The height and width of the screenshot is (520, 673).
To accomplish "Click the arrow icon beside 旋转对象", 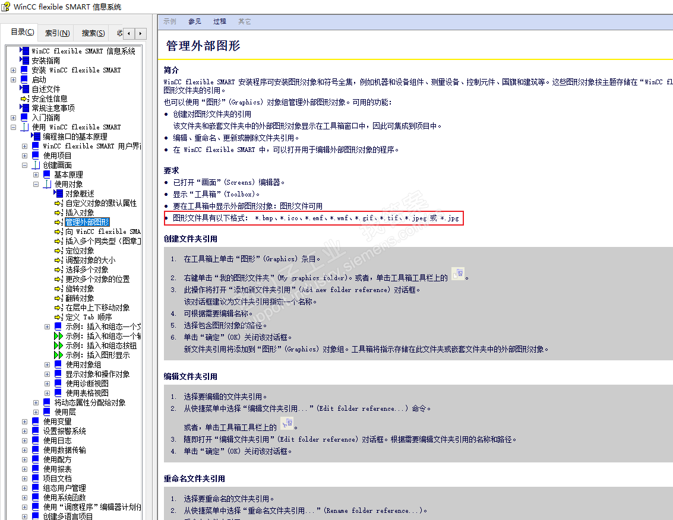I will (x=59, y=288).
